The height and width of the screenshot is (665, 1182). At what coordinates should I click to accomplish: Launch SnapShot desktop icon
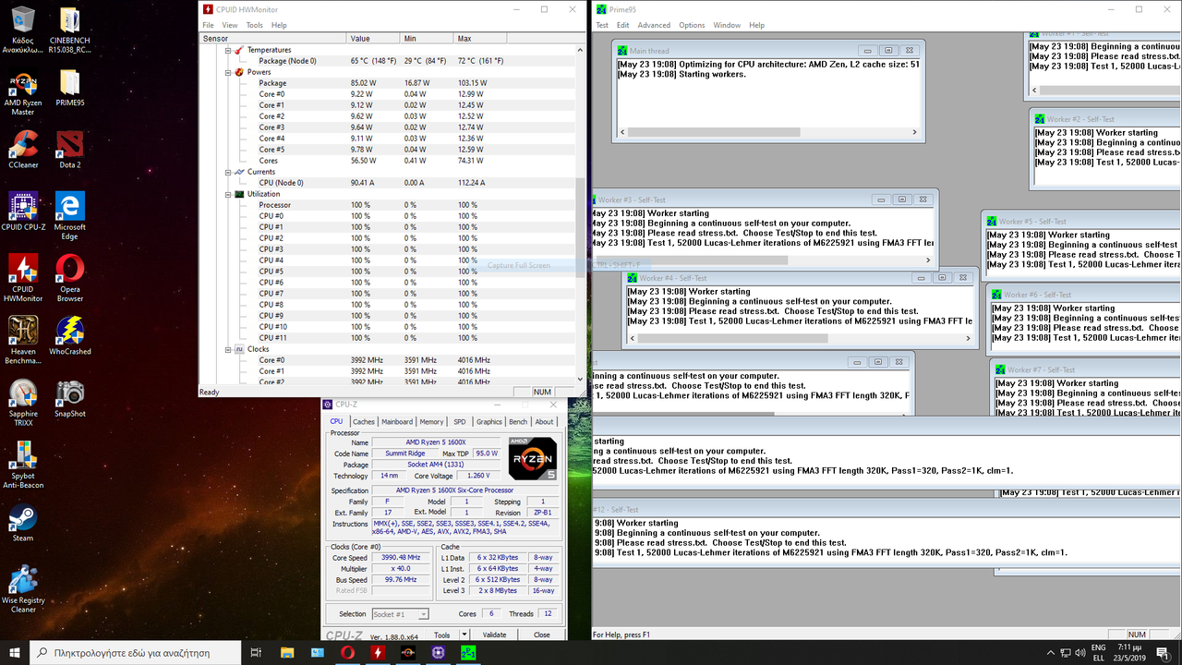[70, 398]
